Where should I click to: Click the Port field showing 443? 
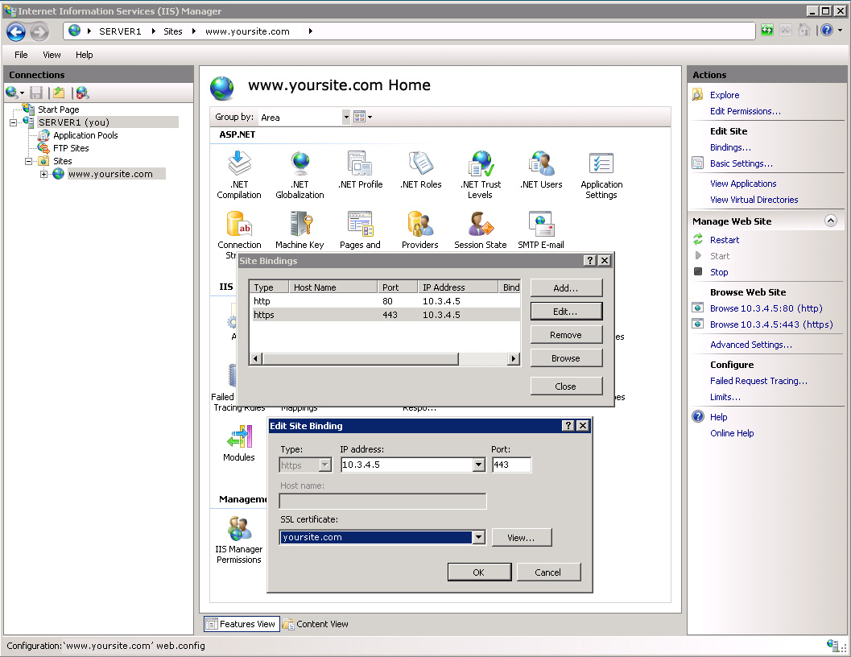[x=511, y=465]
